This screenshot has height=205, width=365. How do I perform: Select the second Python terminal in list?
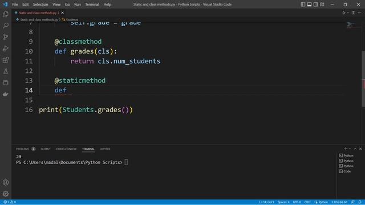(346, 161)
